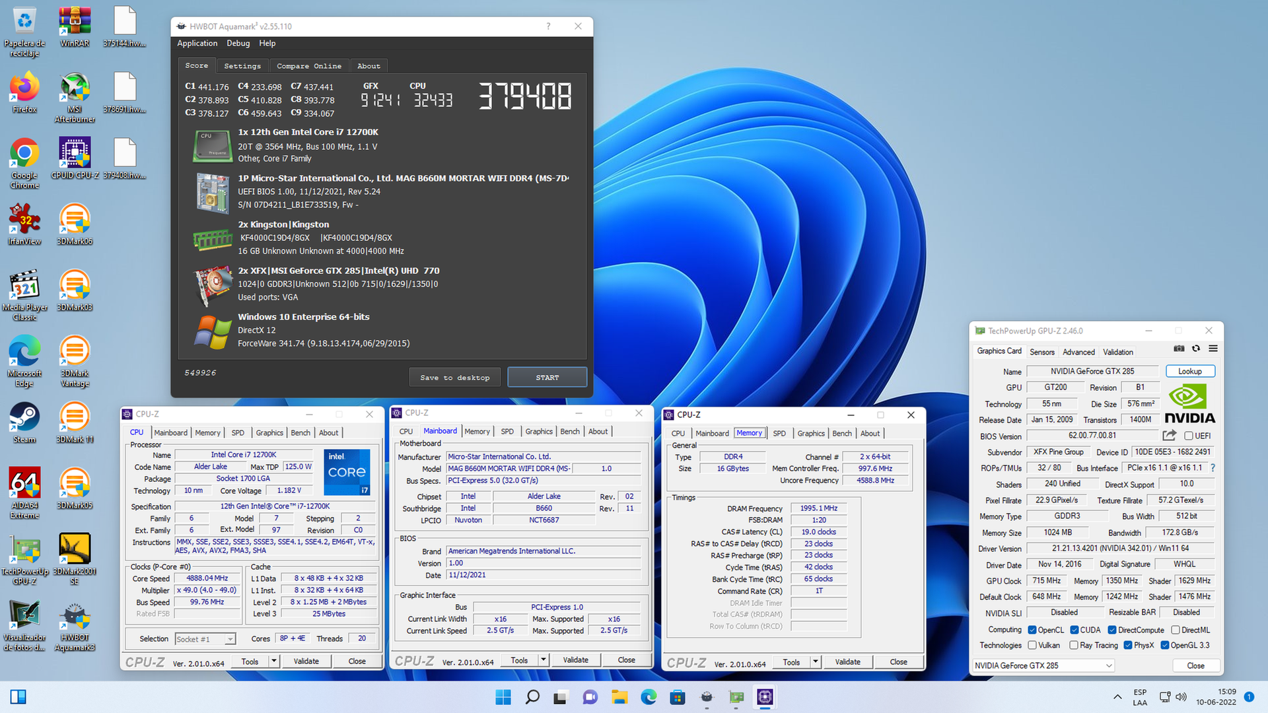Open the GPU-Z hamburger menu
This screenshot has height=713, width=1268.
pyautogui.click(x=1213, y=349)
